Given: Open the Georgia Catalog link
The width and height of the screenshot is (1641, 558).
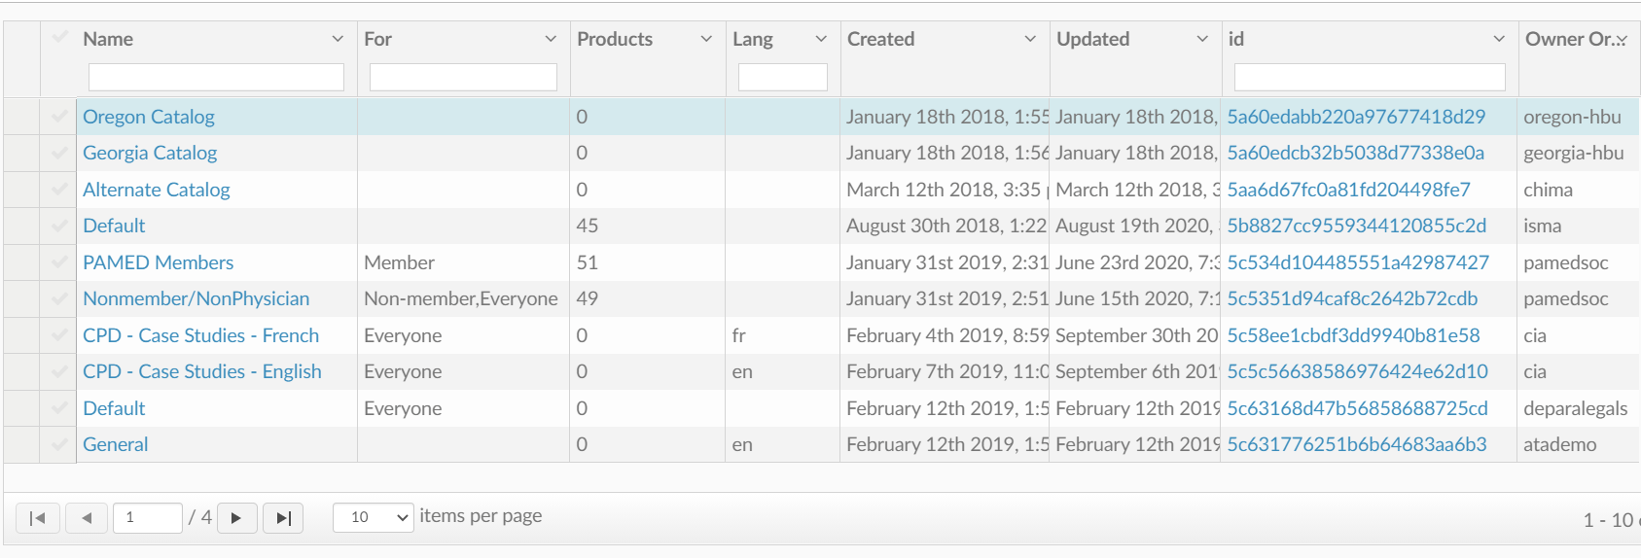Looking at the screenshot, I should (150, 153).
